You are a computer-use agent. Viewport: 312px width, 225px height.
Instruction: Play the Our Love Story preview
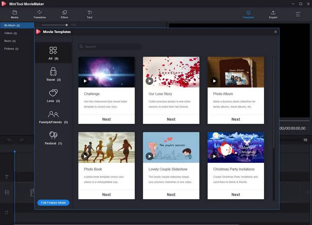[149, 81]
